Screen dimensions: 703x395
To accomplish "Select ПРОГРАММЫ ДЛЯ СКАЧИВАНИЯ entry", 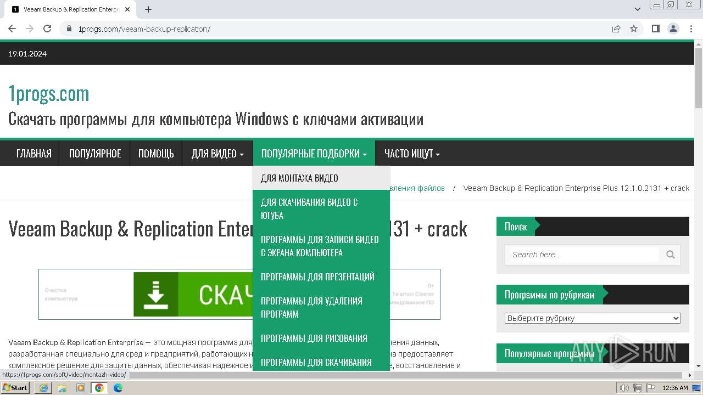I will point(321,361).
